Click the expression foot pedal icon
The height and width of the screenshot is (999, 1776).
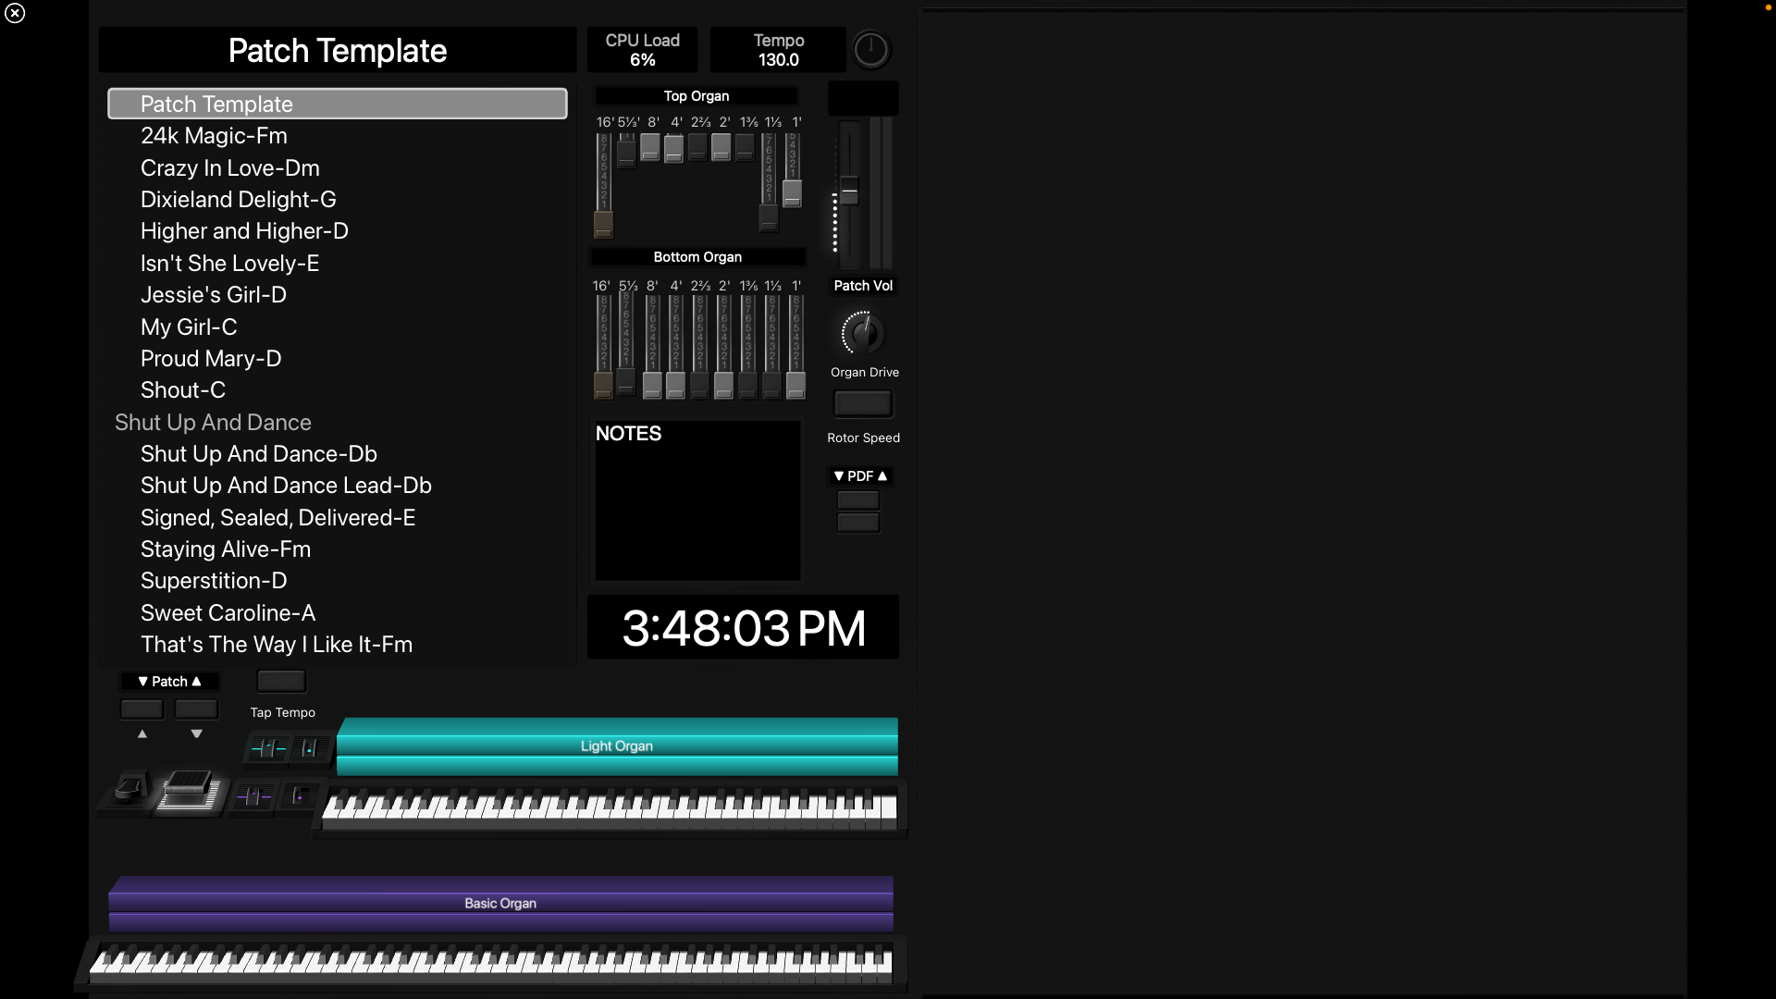[x=190, y=791]
